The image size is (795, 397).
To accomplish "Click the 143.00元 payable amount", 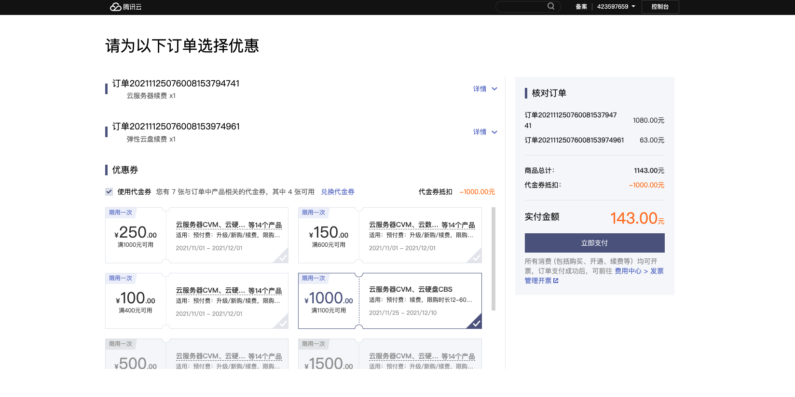I will pyautogui.click(x=637, y=218).
